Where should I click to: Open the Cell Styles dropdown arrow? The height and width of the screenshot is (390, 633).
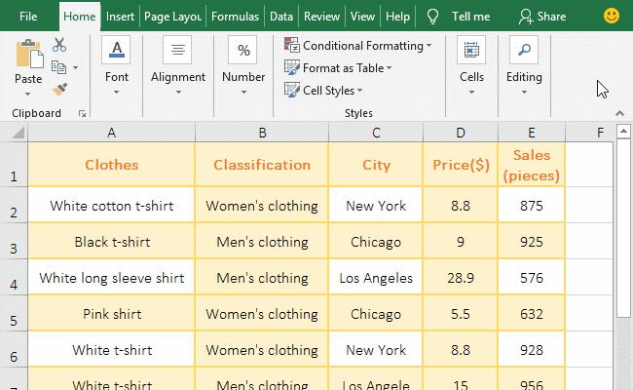[359, 90]
